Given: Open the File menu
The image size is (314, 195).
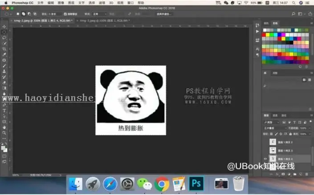Looking at the screenshot, I should click(41, 3).
